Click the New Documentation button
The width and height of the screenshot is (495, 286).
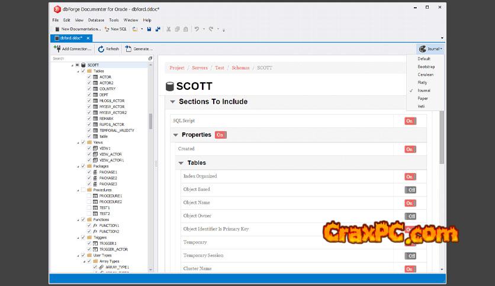pos(78,29)
